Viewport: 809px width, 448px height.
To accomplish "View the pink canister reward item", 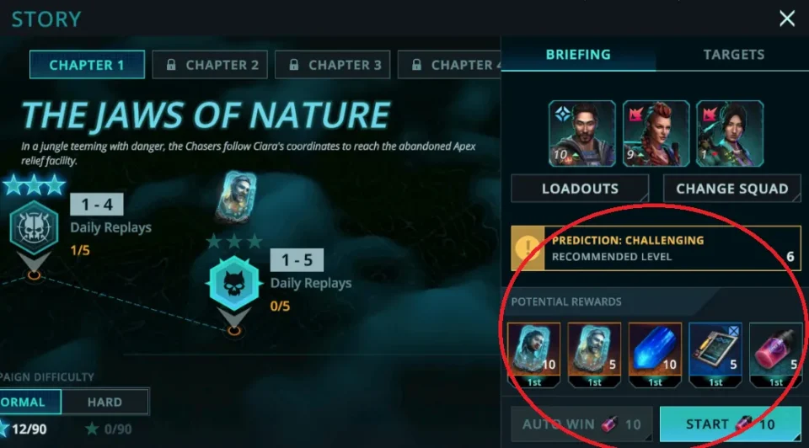I will click(776, 355).
